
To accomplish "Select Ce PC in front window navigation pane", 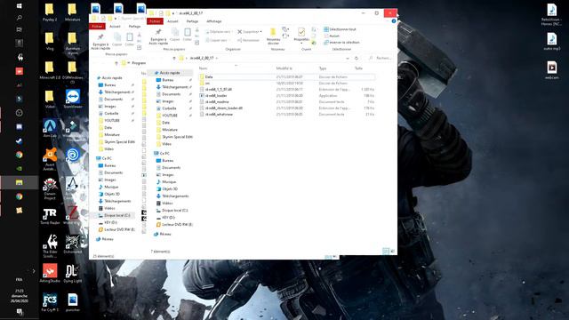I will click(x=164, y=154).
